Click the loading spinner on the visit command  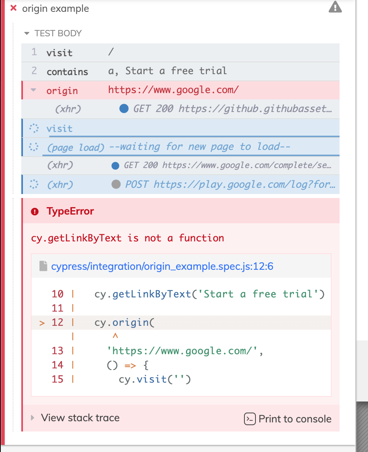[x=33, y=128]
